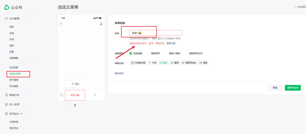Collapse the 互动管理 section chevron

point(30,18)
